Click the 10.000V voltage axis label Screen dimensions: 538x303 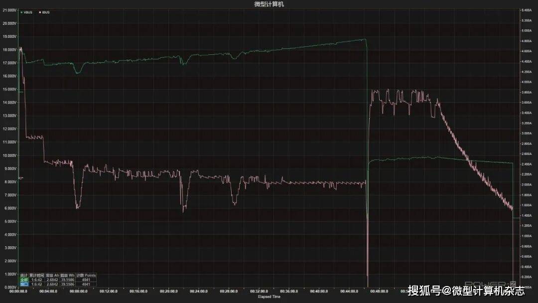click(x=9, y=155)
